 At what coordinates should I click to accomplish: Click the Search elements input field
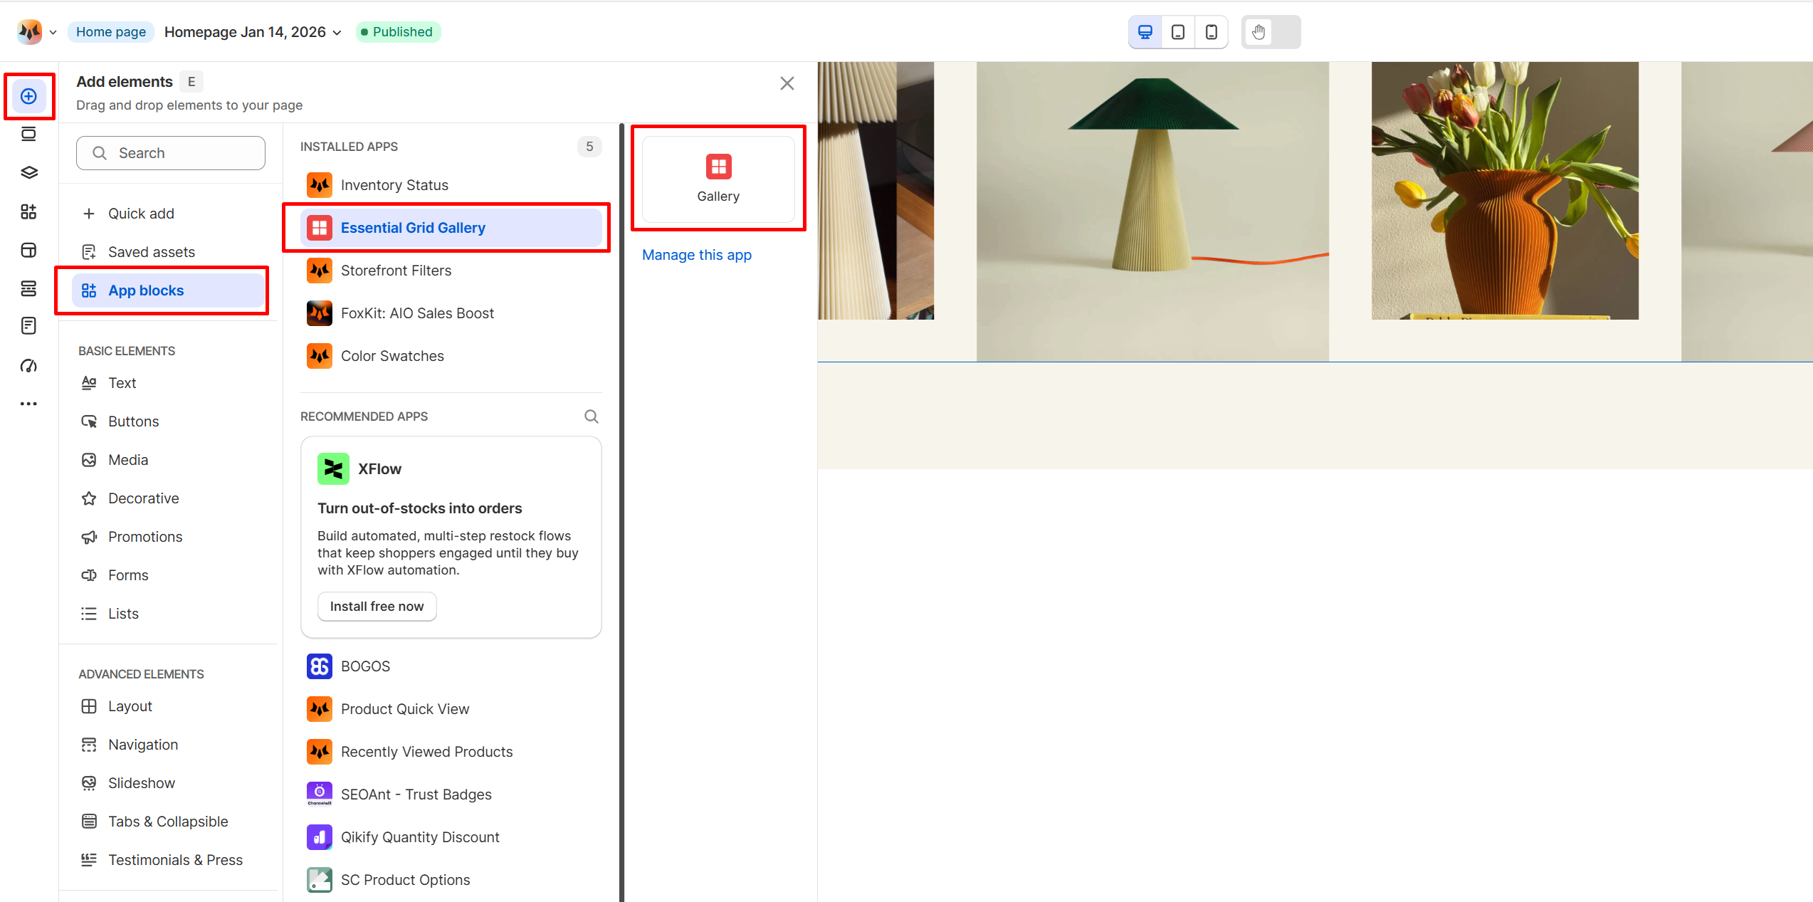pos(171,153)
